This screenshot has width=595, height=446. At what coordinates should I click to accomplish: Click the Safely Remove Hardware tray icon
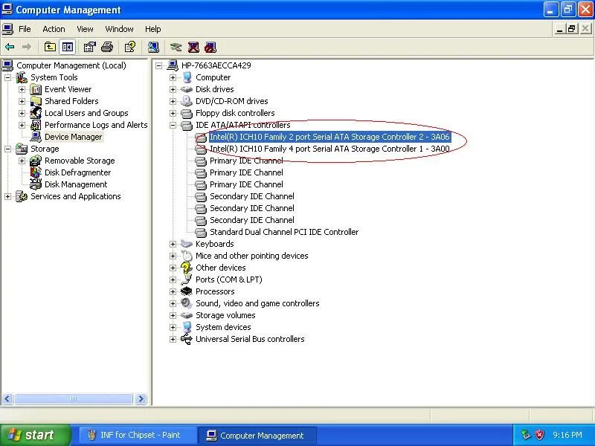click(x=526, y=435)
